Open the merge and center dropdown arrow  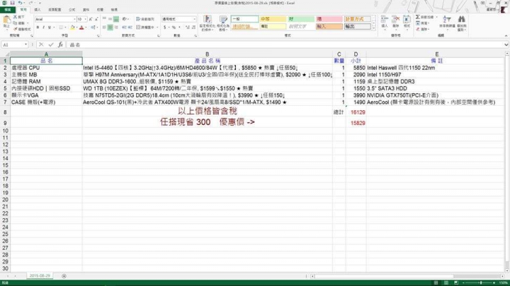point(157,28)
